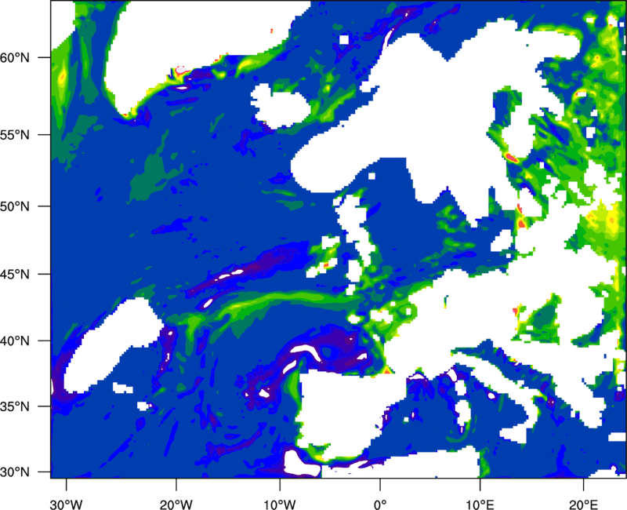Click the 30°N latitude label
This screenshot has width=627, height=510.
(x=16, y=472)
